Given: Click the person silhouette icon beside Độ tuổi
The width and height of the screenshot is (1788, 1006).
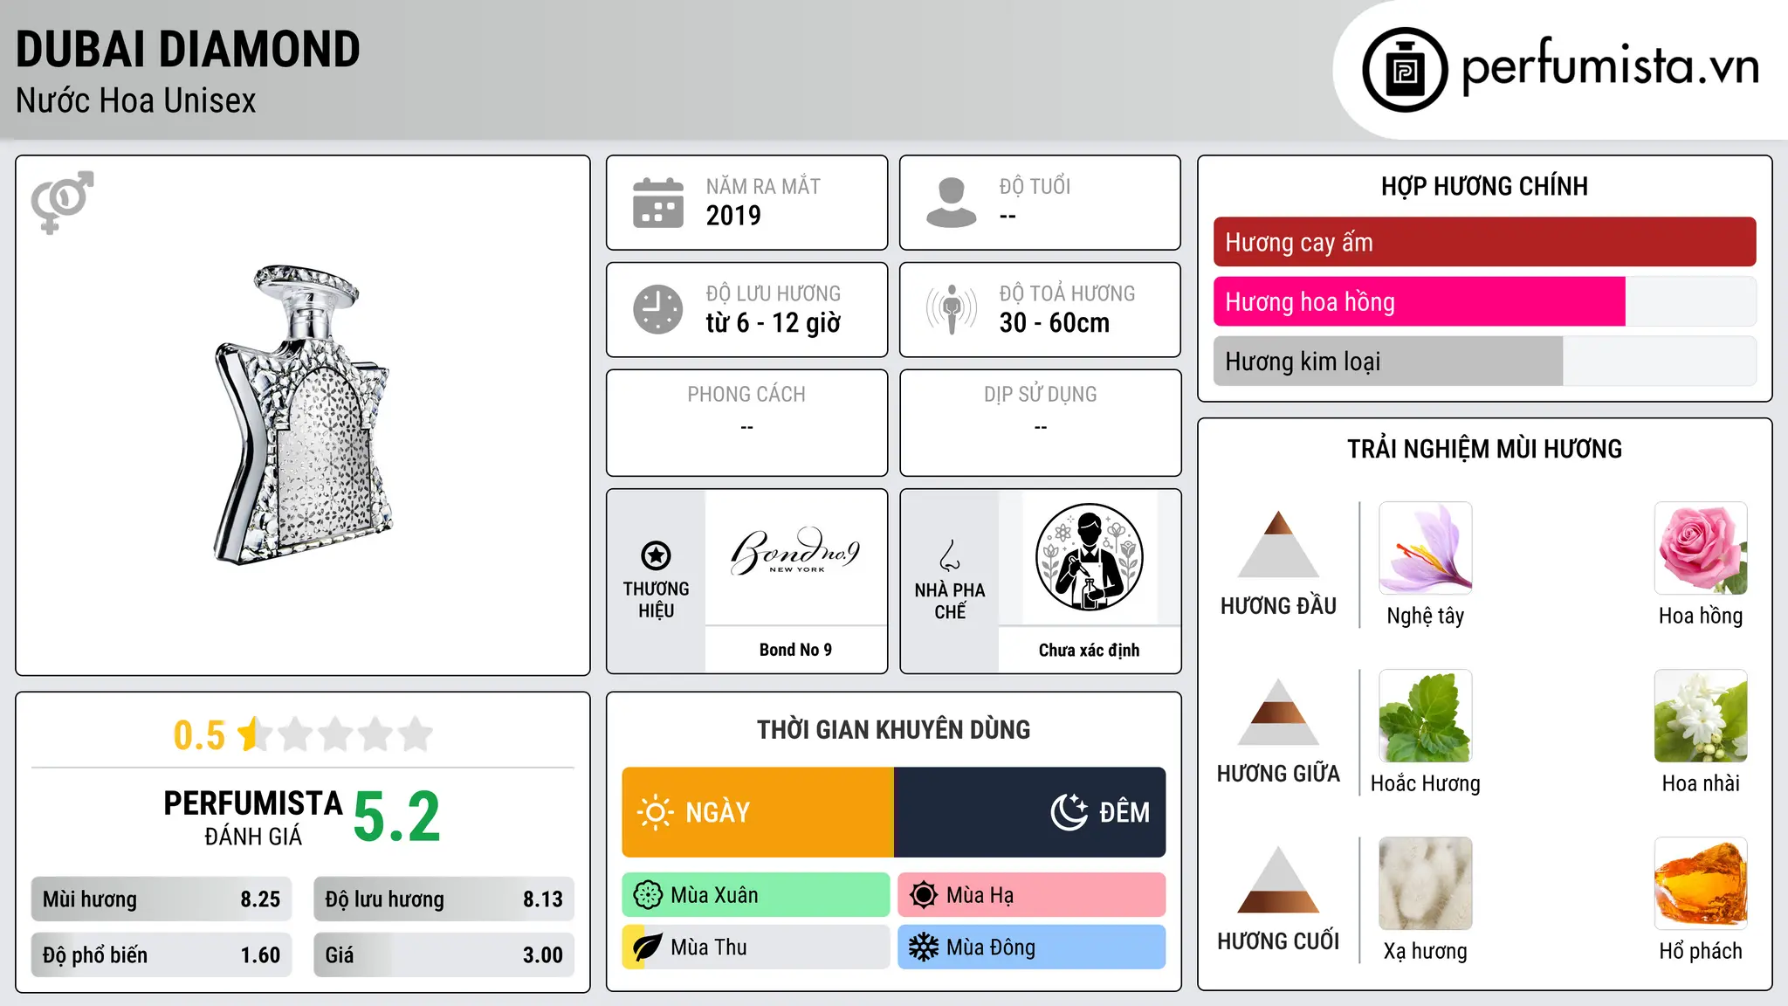Looking at the screenshot, I should click(x=952, y=203).
